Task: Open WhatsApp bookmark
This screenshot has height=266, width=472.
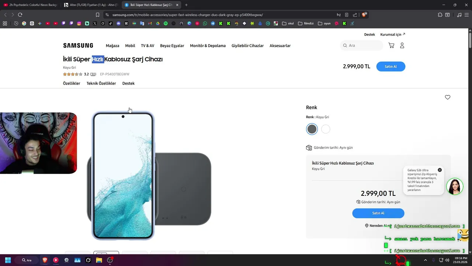Action: (x=205, y=23)
